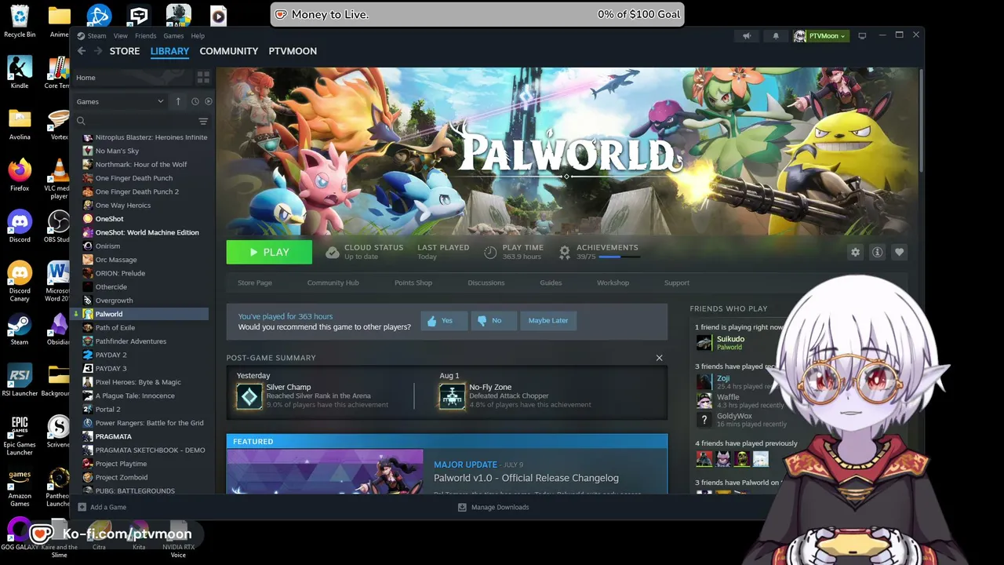The image size is (1004, 565).
Task: Select Portal 2 in the game list
Action: 107,410
